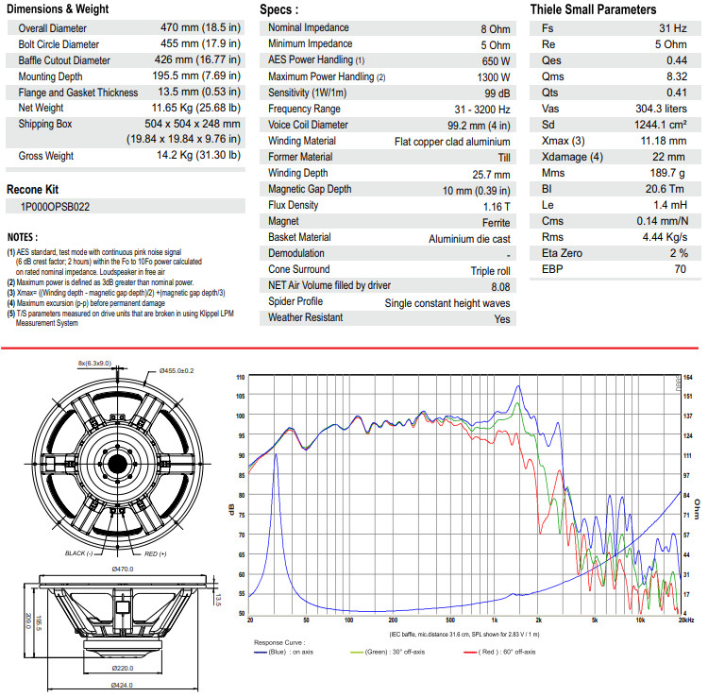The width and height of the screenshot is (708, 697).
Task: Select note (3) Xmax formula text
Action: click(116, 293)
